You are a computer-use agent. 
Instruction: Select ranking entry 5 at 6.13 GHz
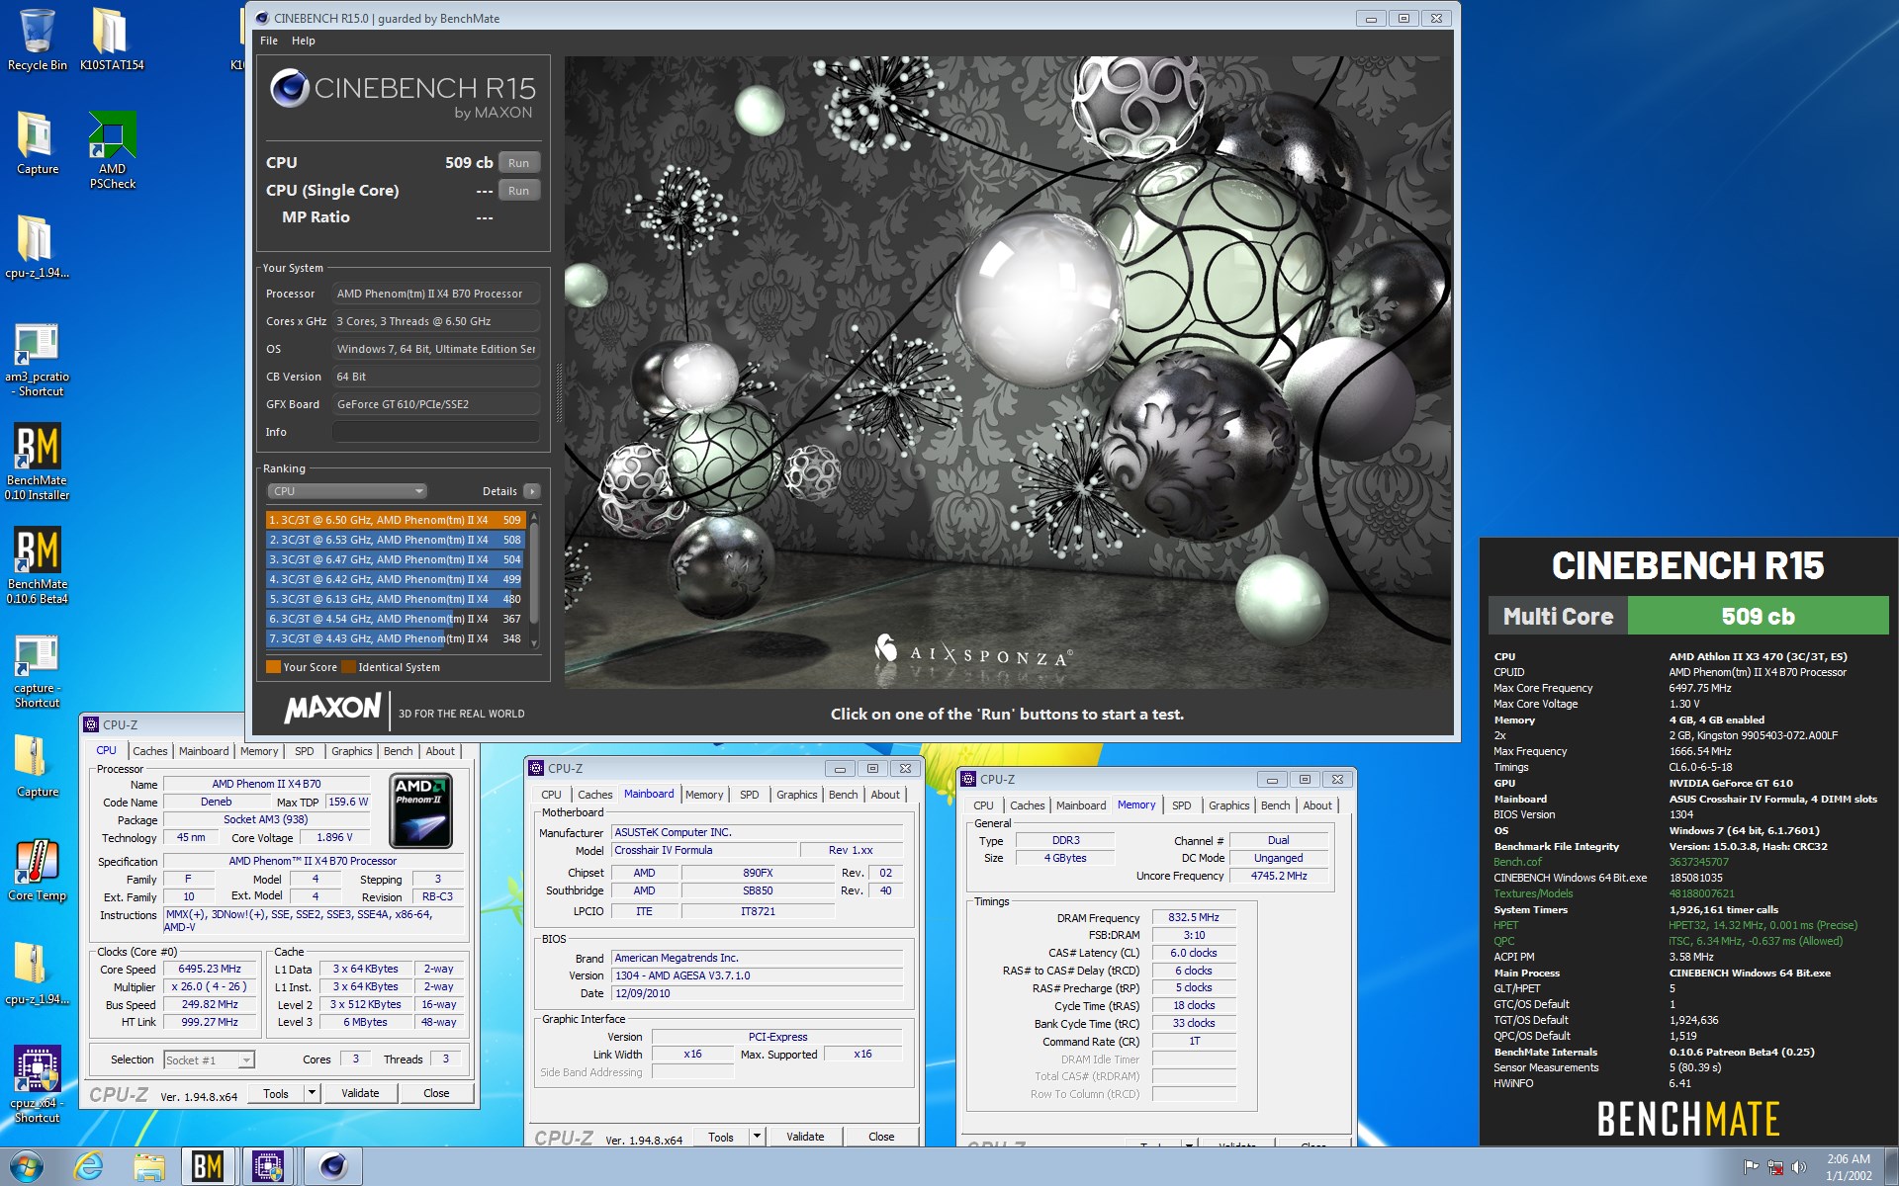[396, 599]
